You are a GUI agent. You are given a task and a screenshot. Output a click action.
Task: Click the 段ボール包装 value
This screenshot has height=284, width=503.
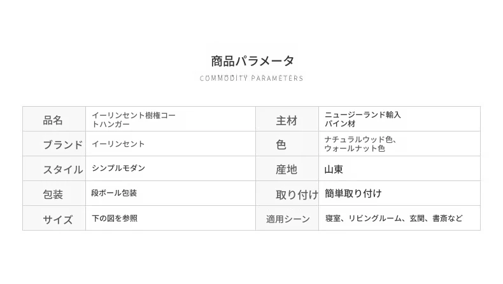[115, 193]
